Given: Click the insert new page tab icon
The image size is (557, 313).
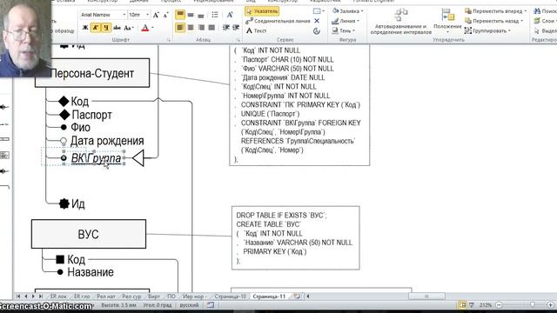Looking at the screenshot, I should [x=297, y=296].
